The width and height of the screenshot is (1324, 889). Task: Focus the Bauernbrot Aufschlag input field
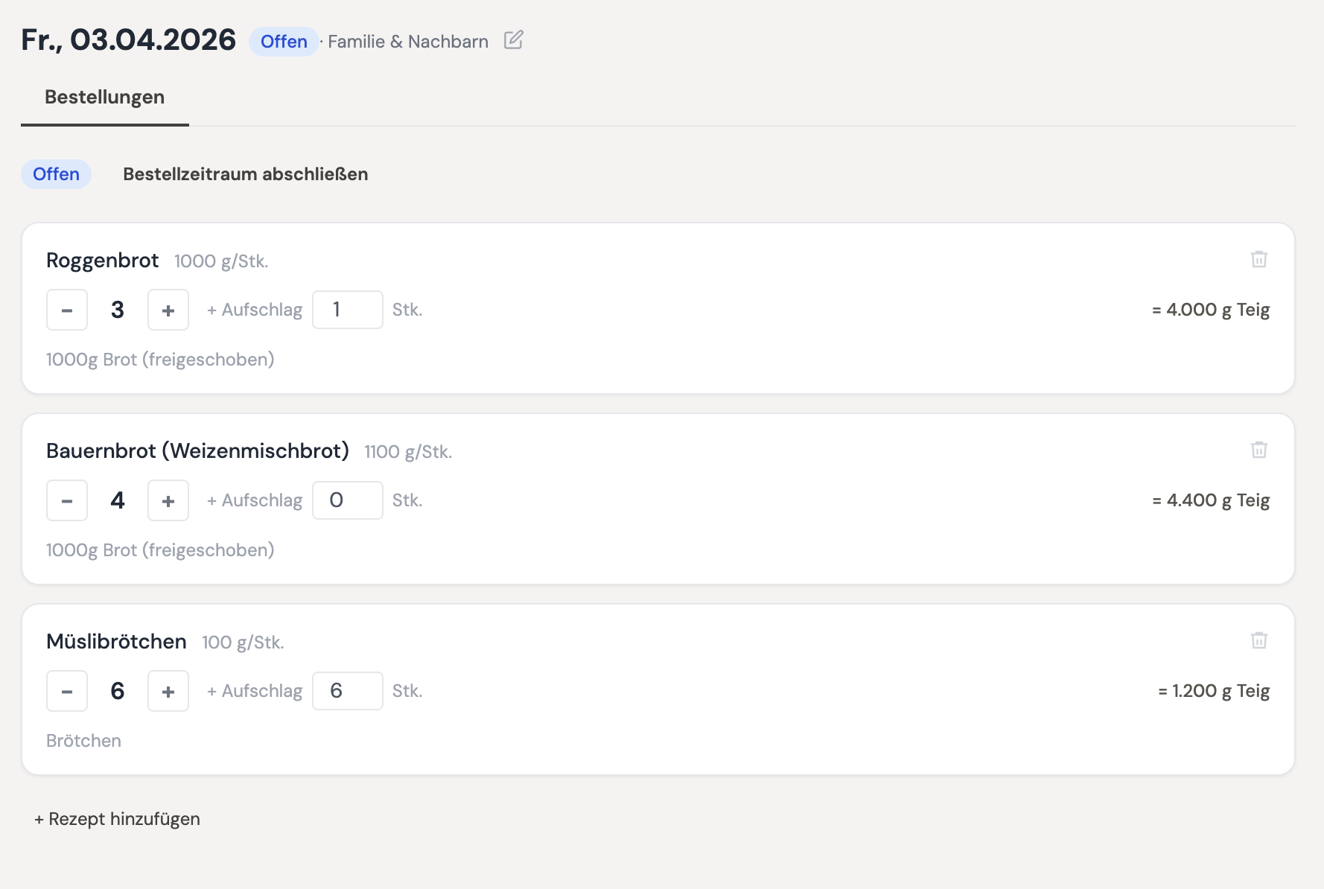tap(347, 500)
